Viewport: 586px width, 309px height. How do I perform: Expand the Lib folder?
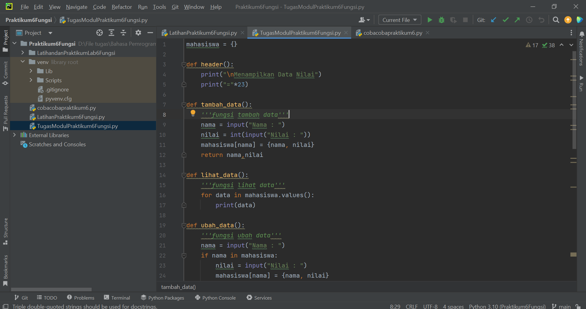tap(31, 71)
